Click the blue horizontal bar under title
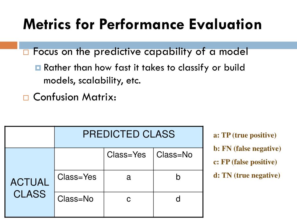The width and height of the screenshot is (297, 223). (x=158, y=45)
